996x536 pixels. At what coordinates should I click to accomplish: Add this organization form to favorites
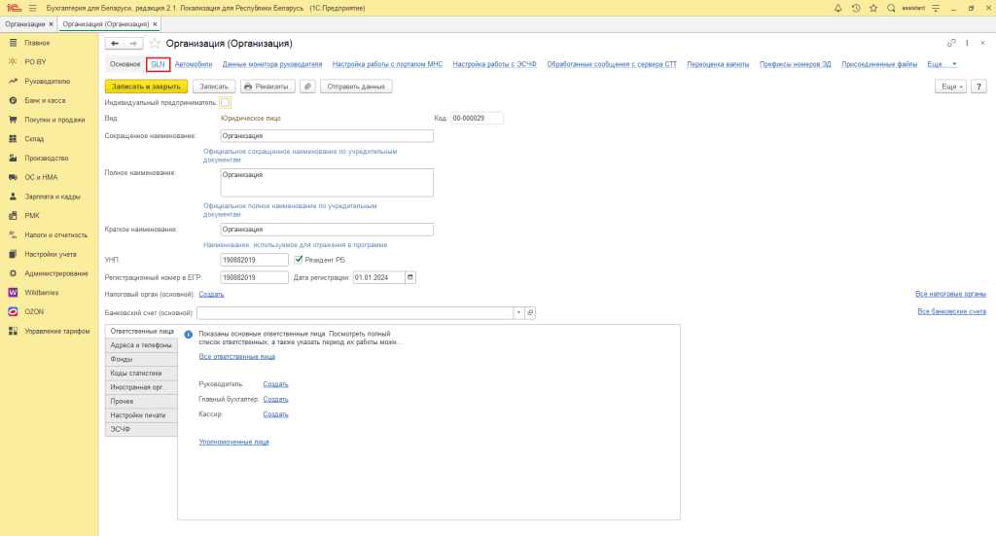155,44
